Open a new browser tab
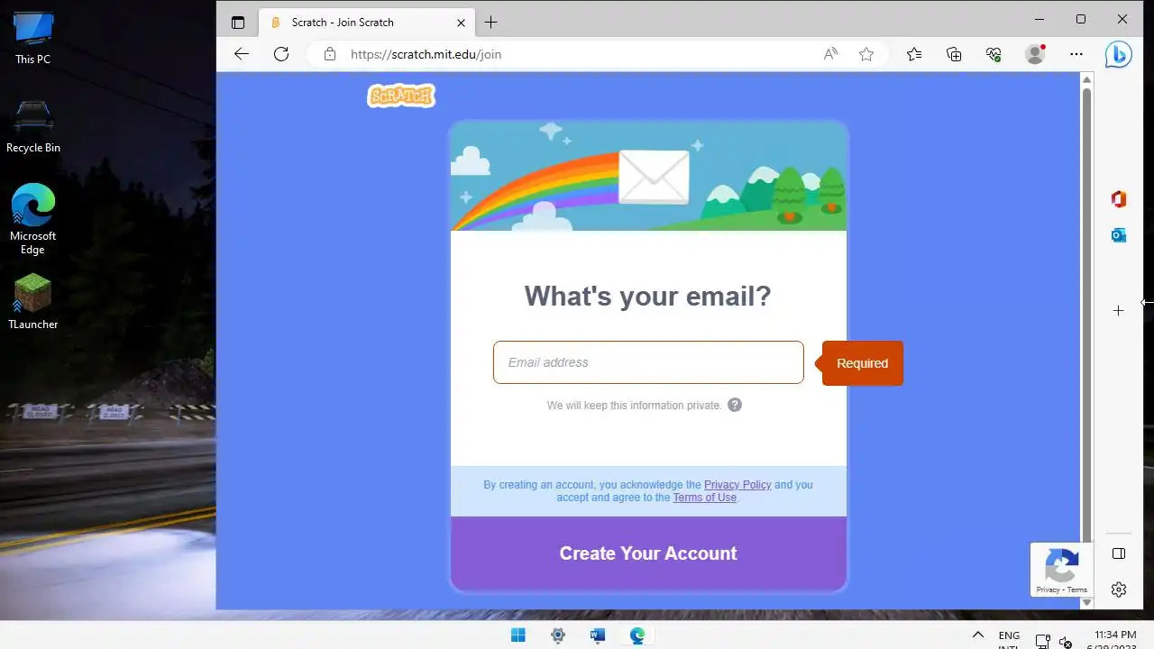This screenshot has height=649, width=1154. tap(490, 23)
